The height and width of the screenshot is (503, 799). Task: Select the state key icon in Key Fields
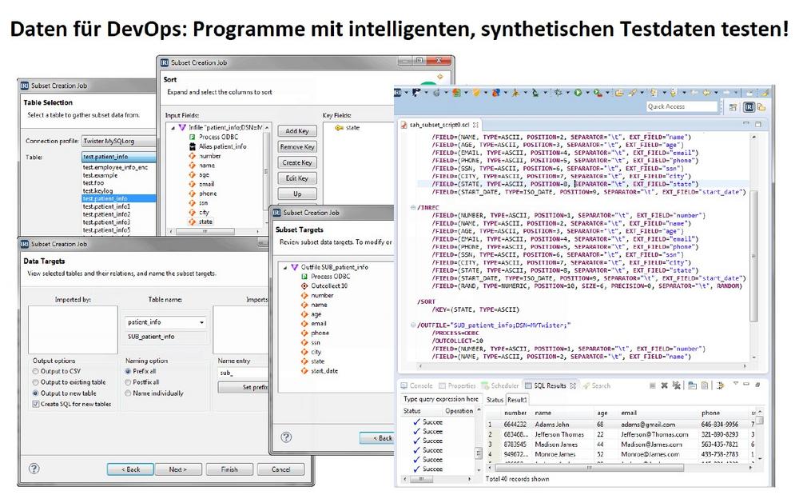(x=339, y=127)
